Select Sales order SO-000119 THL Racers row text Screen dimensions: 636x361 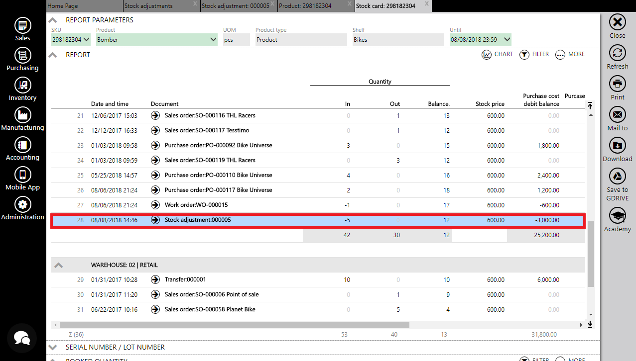210,160
